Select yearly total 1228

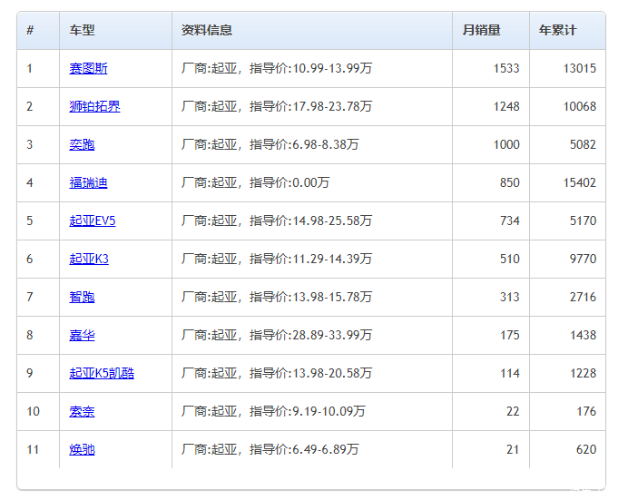click(x=583, y=373)
